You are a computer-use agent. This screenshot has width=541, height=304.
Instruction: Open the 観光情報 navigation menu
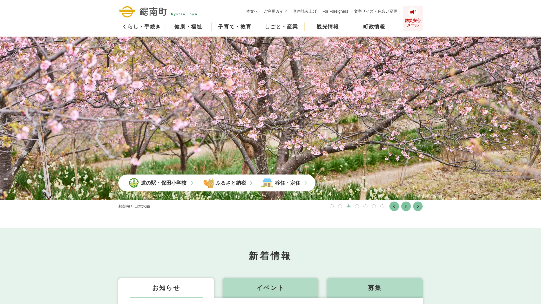(328, 27)
